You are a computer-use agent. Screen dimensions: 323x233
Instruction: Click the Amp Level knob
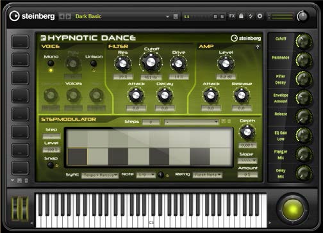[x=226, y=63]
